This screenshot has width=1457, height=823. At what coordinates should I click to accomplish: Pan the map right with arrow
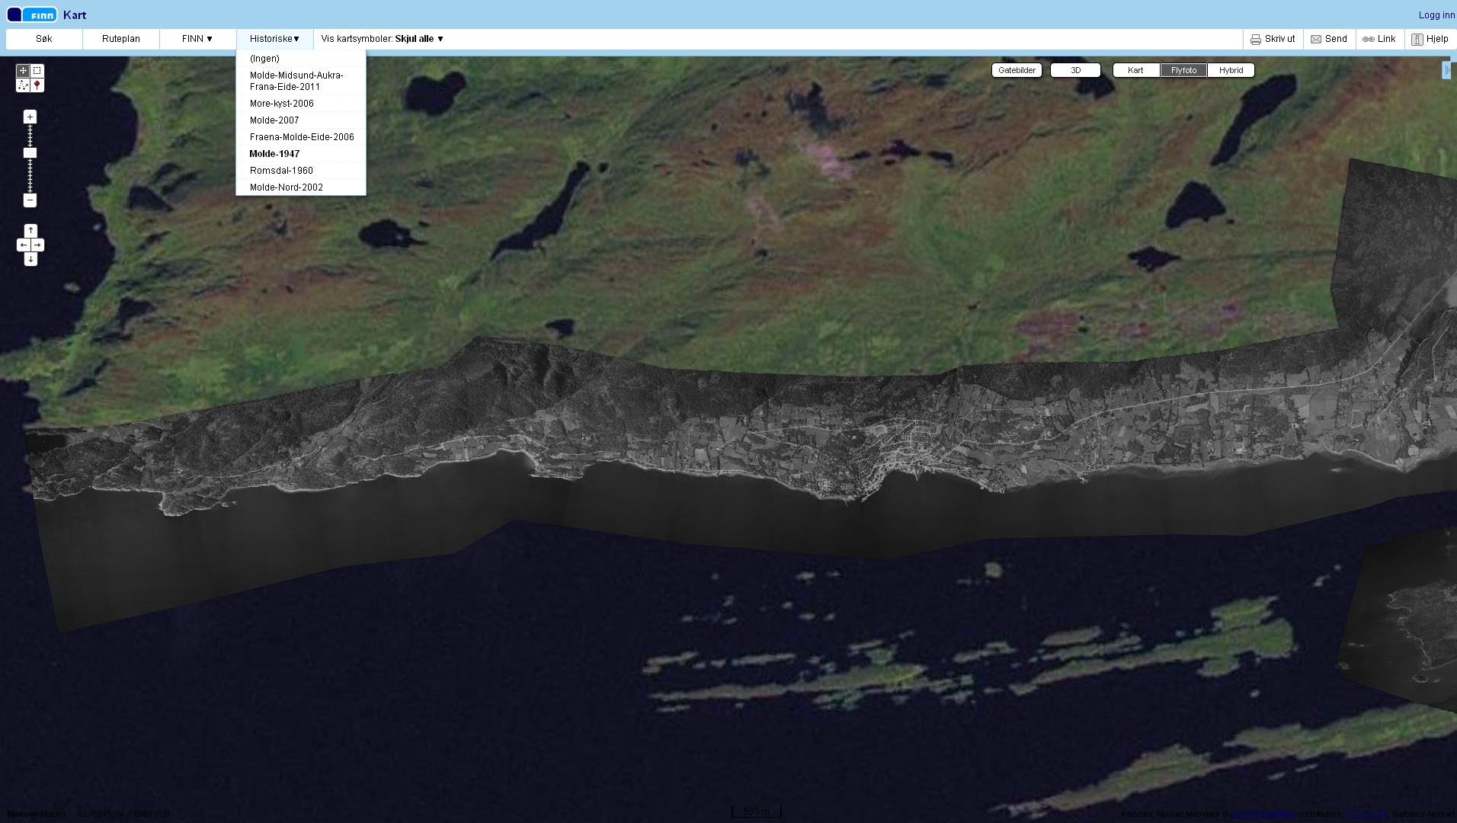(38, 245)
